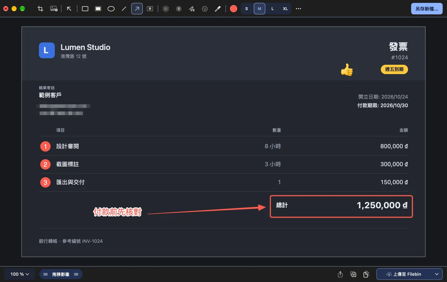This screenshot has width=447, height=282.
Task: Select the arrow annotation tool
Action: pyautogui.click(x=137, y=9)
